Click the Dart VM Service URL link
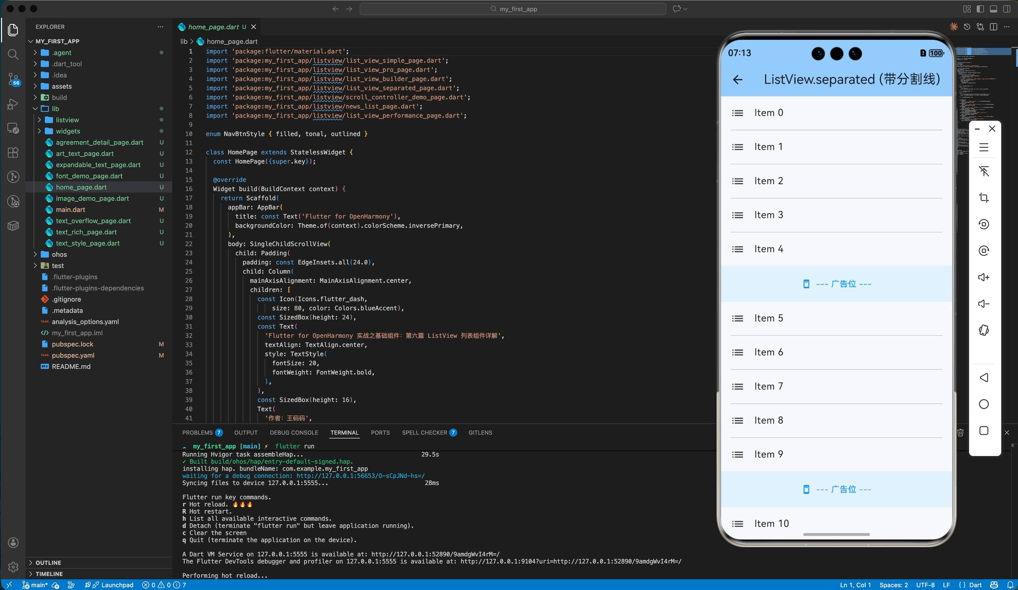The image size is (1018, 590). tap(435, 554)
